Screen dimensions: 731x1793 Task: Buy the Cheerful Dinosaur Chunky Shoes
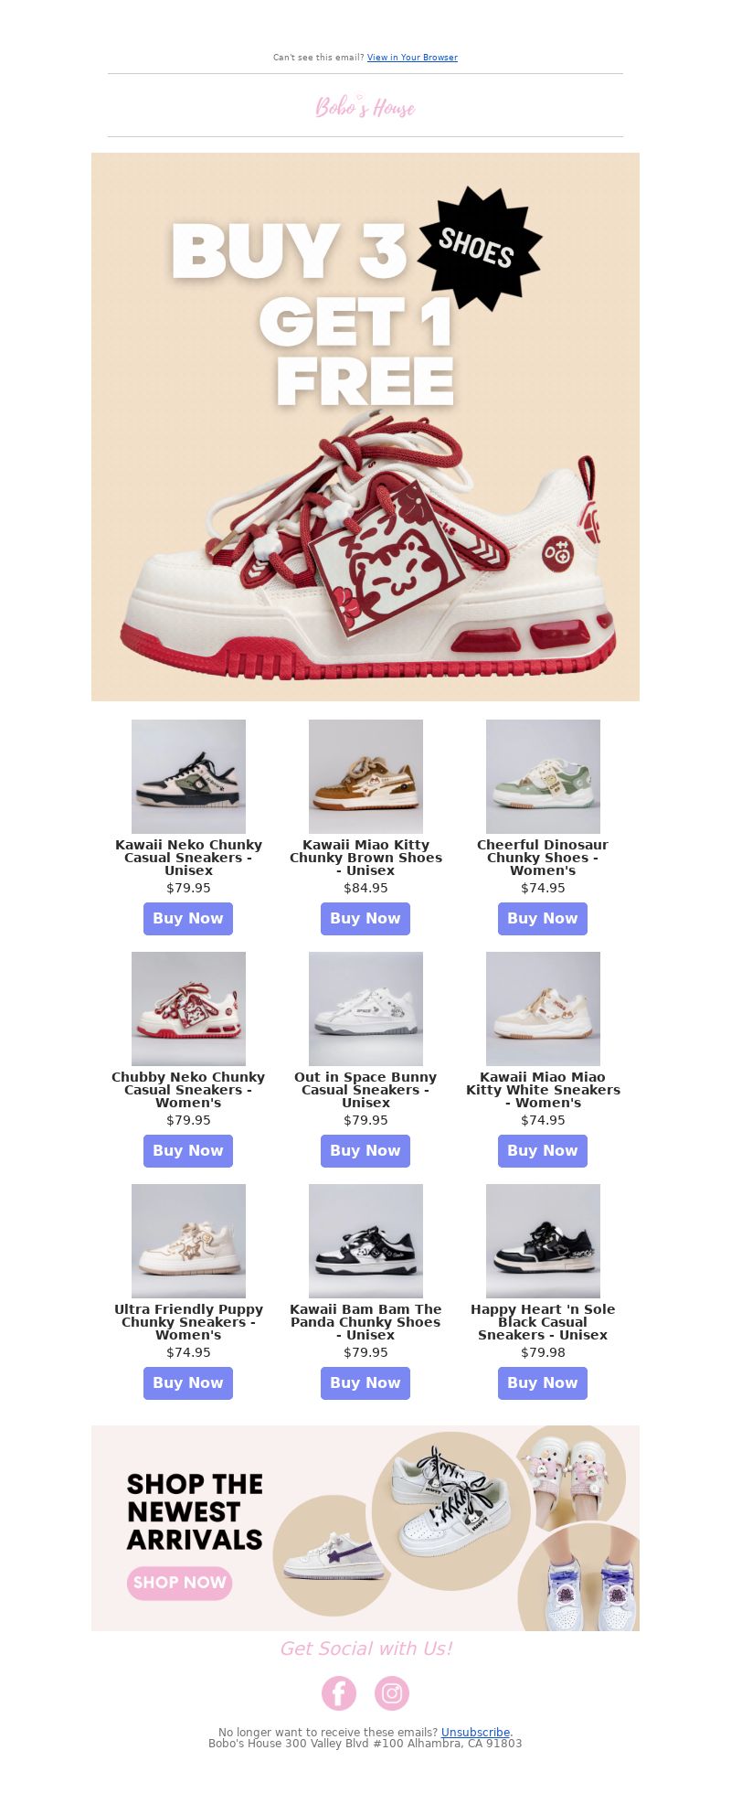(x=543, y=918)
